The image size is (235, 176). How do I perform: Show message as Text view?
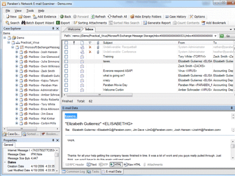coord(91,165)
